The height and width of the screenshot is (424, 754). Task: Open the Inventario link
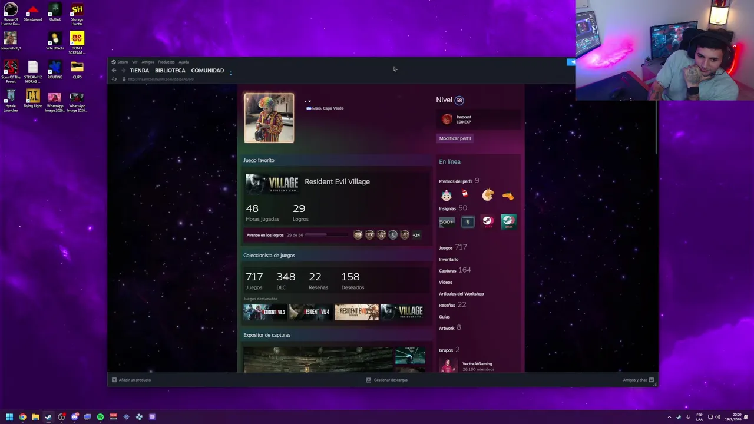[449, 259]
